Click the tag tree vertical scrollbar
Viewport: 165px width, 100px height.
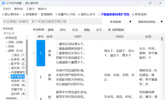27,57
